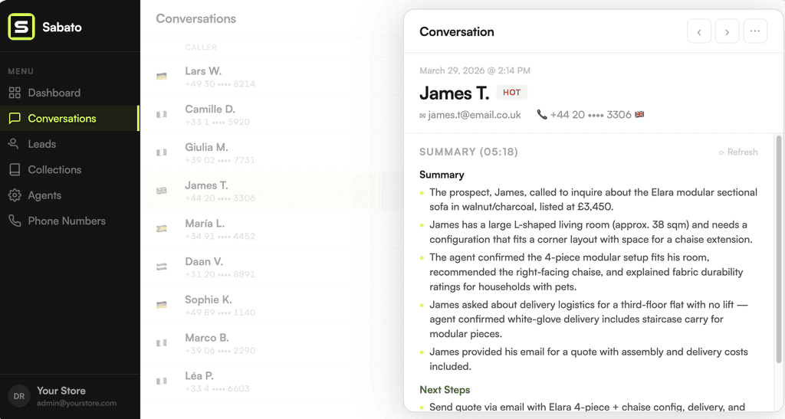Select the Leads person icon
This screenshot has height=419, width=785.
(x=14, y=144)
